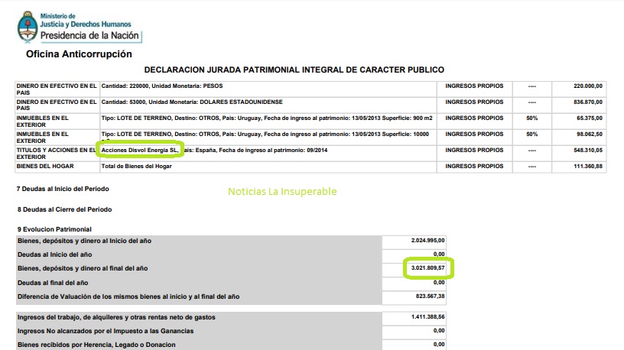Click the 9 Evolucion Patrimonial section heading
Screen dimensions: 624x350
tap(54, 229)
